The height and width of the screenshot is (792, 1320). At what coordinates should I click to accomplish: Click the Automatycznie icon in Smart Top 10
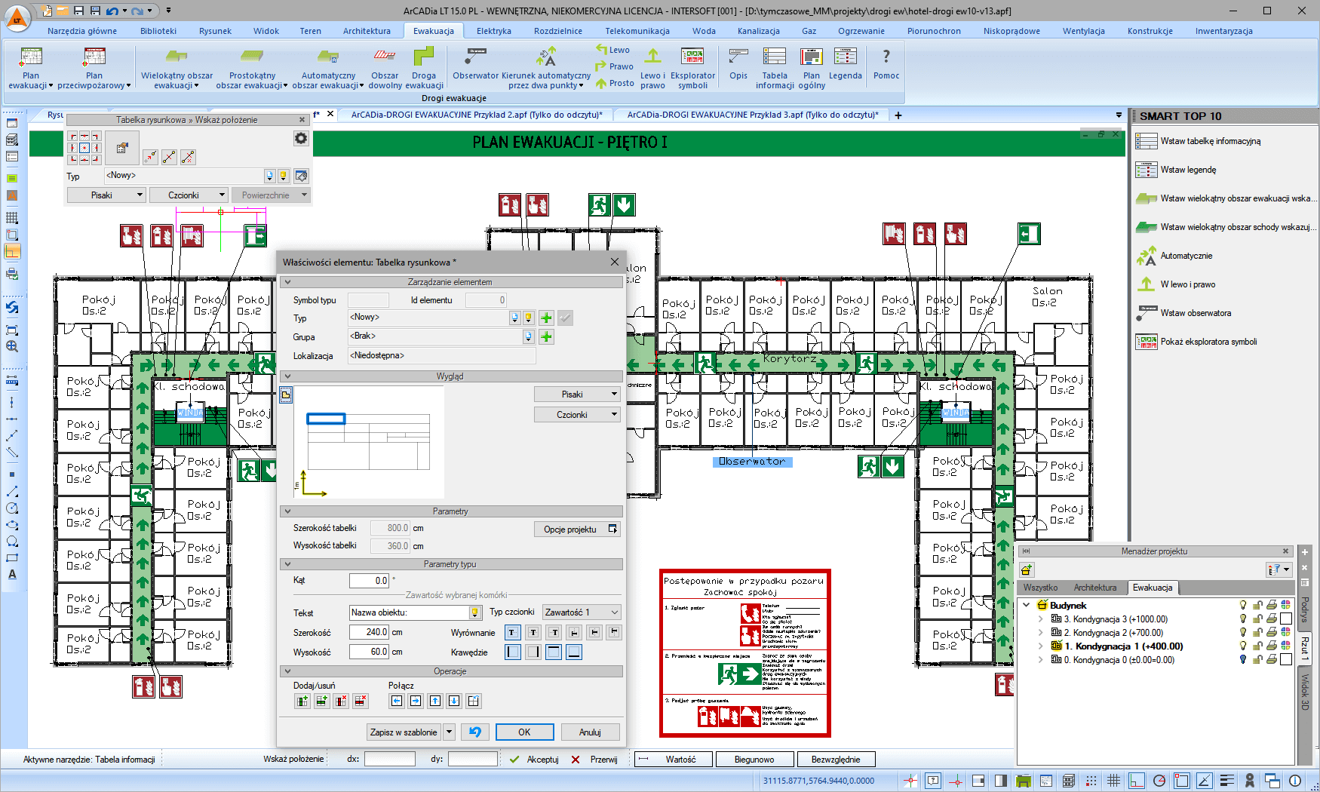tap(1147, 256)
